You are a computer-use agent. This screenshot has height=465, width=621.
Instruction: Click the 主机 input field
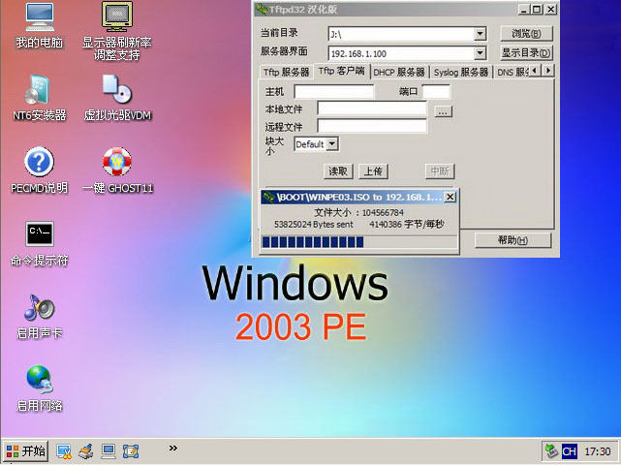tap(334, 91)
